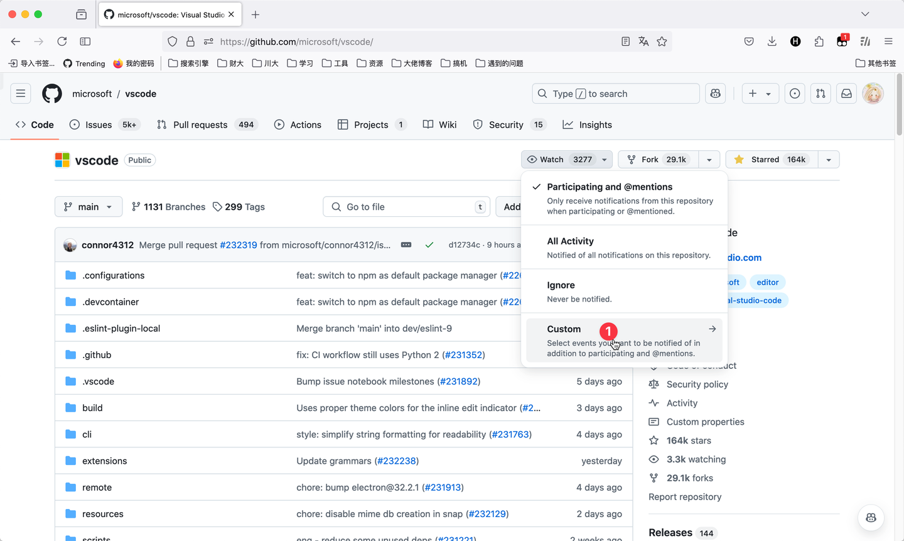This screenshot has width=904, height=541.
Task: Choose Ignore to never be notified
Action: [x=625, y=292]
